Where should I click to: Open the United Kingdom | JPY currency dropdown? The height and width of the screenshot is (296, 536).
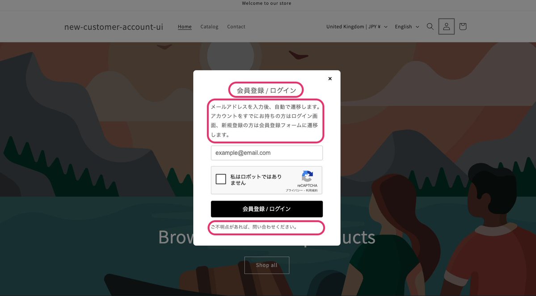pos(356,26)
